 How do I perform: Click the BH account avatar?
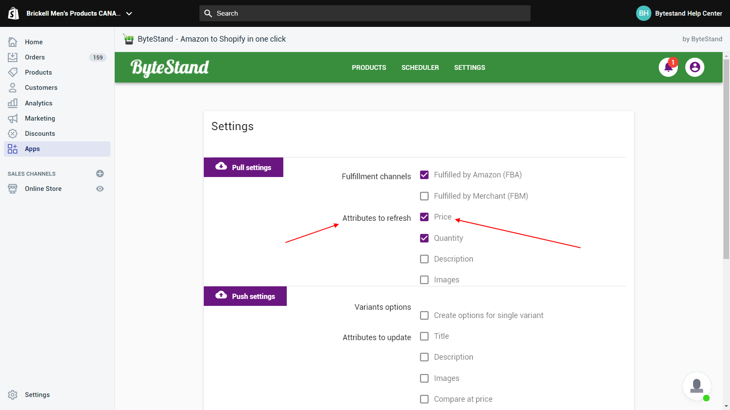tap(644, 13)
